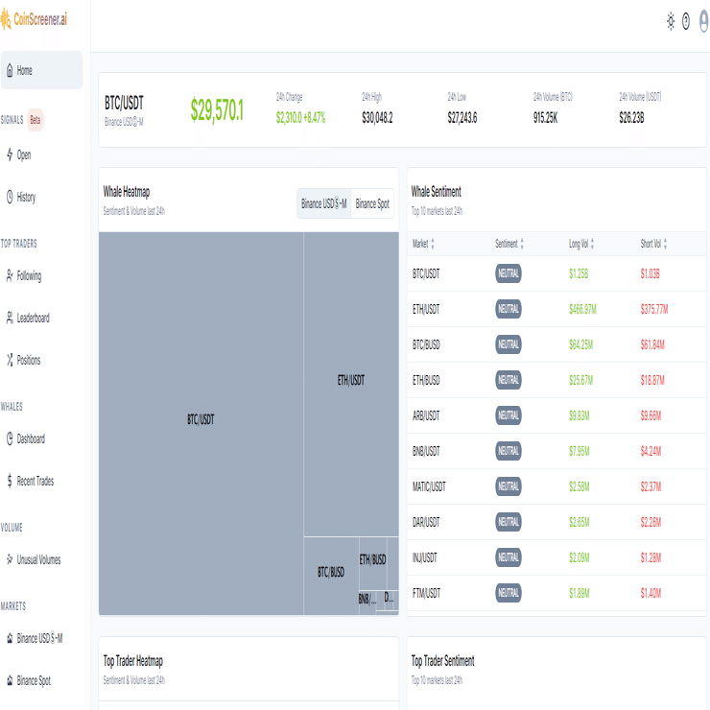Open the Leaderboard page
710x710 pixels.
[33, 318]
